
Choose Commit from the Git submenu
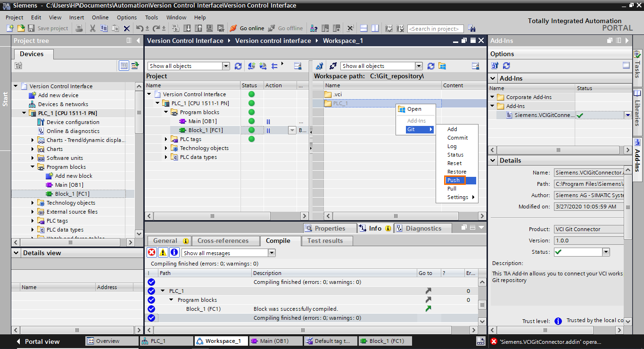click(x=457, y=138)
